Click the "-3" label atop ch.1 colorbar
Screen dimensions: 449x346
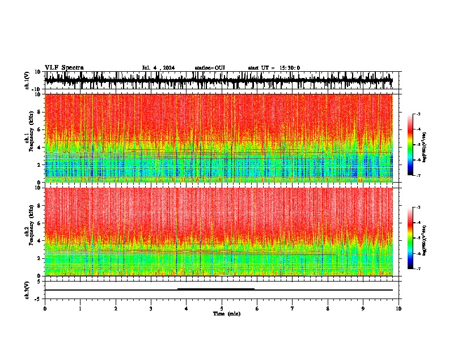click(x=418, y=114)
